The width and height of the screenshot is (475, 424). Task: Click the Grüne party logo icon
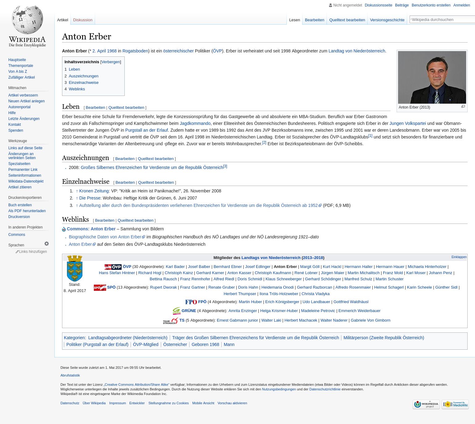[177, 311]
